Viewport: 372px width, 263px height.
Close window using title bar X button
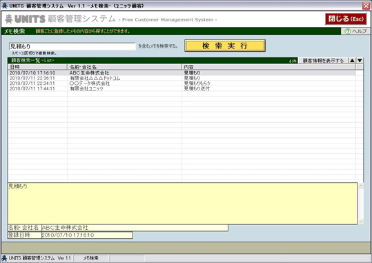(x=366, y=6)
